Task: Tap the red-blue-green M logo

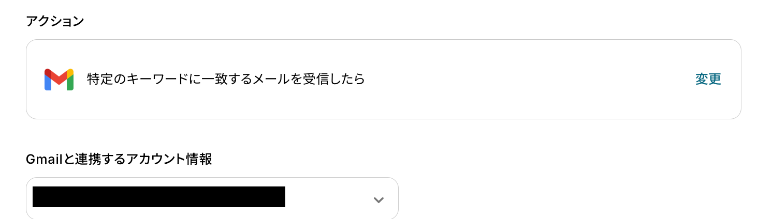Action: point(59,80)
